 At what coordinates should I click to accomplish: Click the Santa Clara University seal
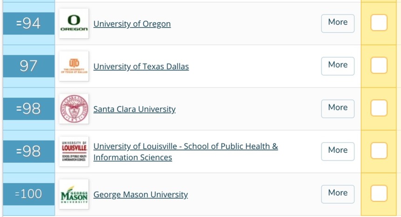(74, 109)
